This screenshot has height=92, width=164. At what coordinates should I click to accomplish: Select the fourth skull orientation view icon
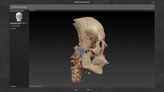pyautogui.click(x=36, y=86)
